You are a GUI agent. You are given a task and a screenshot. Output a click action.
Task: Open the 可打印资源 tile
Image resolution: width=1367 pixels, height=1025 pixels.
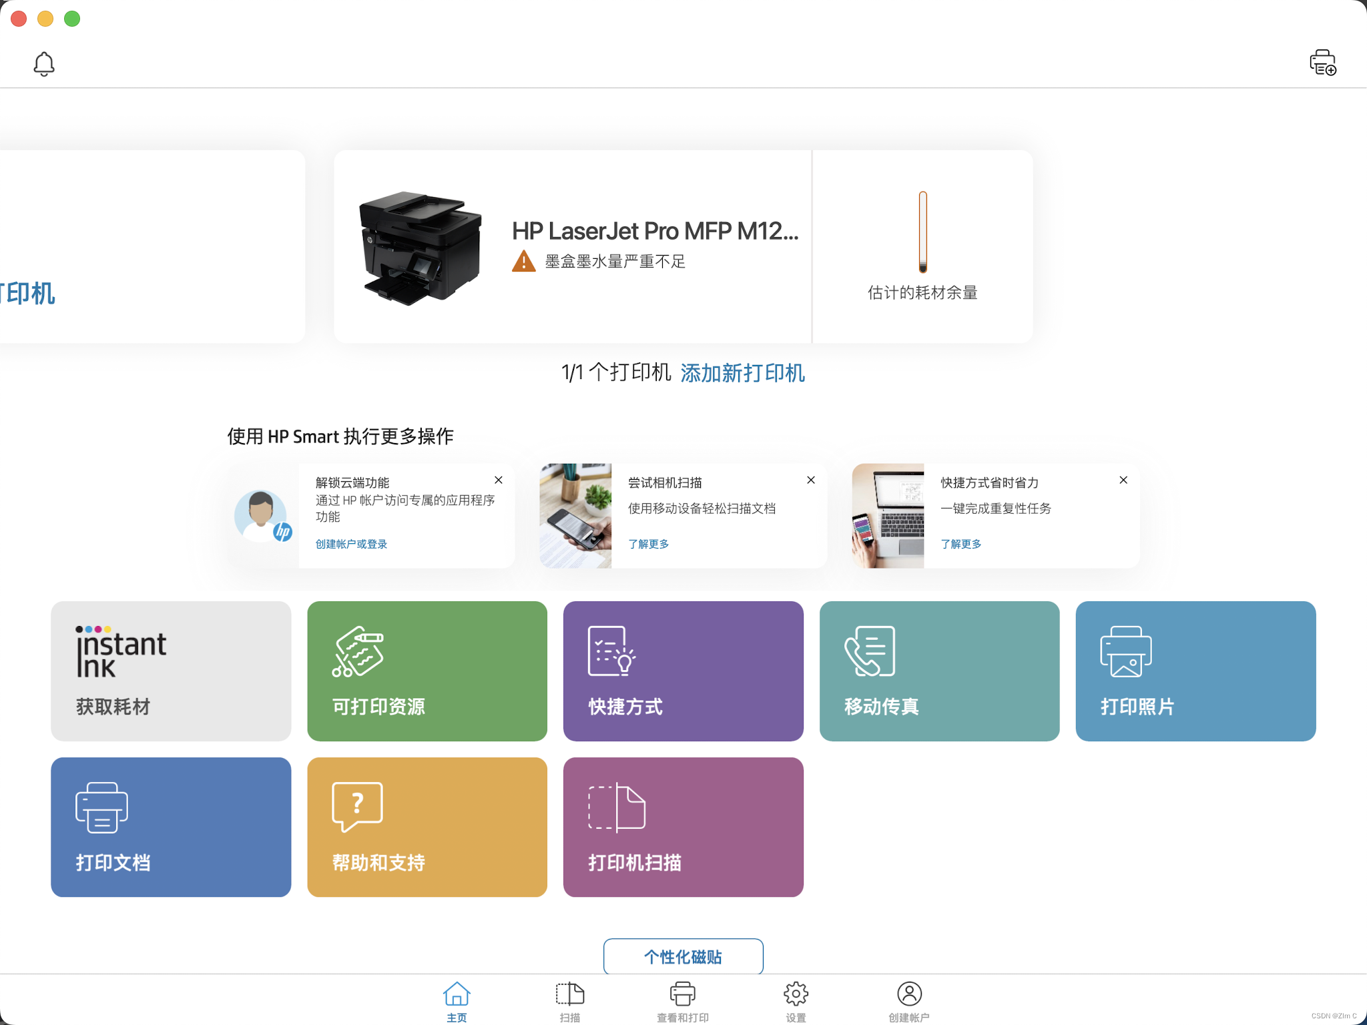[427, 671]
